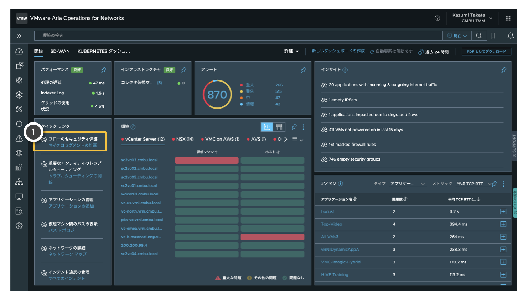The height and width of the screenshot is (299, 528).
Task: Open the help question mark icon
Action: click(x=437, y=18)
